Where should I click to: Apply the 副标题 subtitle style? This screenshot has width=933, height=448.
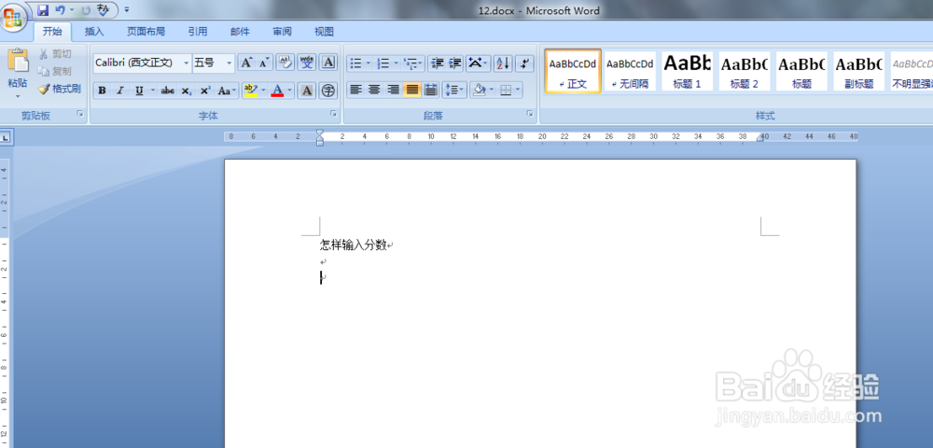pos(859,71)
